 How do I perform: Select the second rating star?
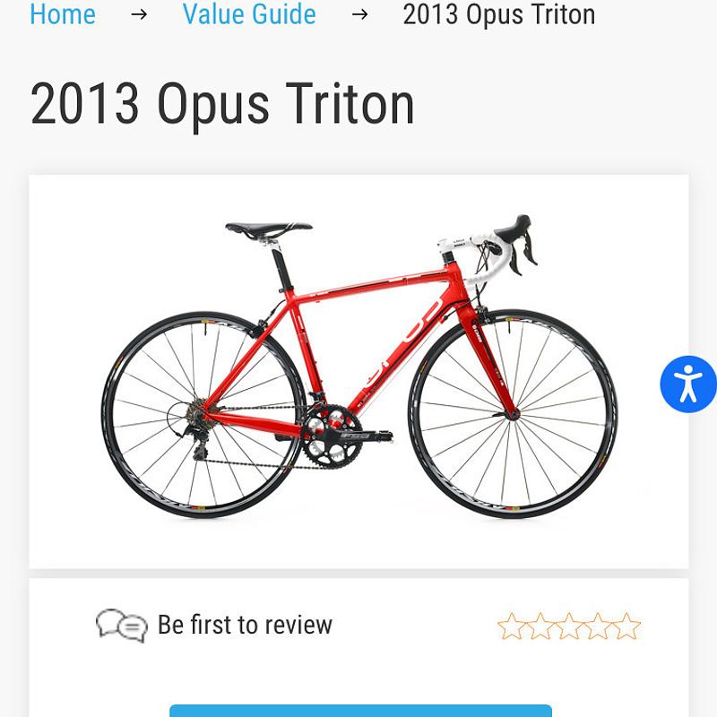540,626
